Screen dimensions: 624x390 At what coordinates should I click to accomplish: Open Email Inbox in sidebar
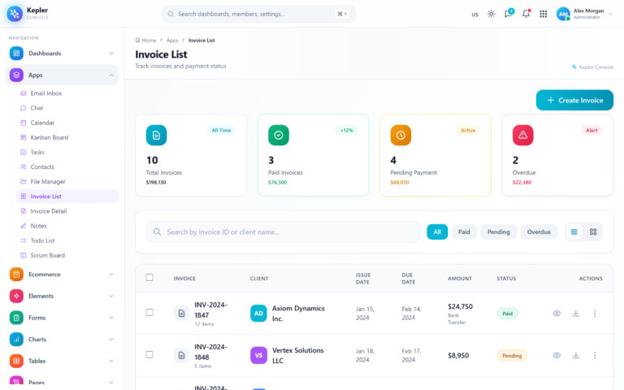[x=67, y=93]
